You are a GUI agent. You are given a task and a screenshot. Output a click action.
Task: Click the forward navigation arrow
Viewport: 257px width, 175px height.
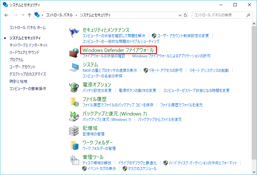coord(16,15)
